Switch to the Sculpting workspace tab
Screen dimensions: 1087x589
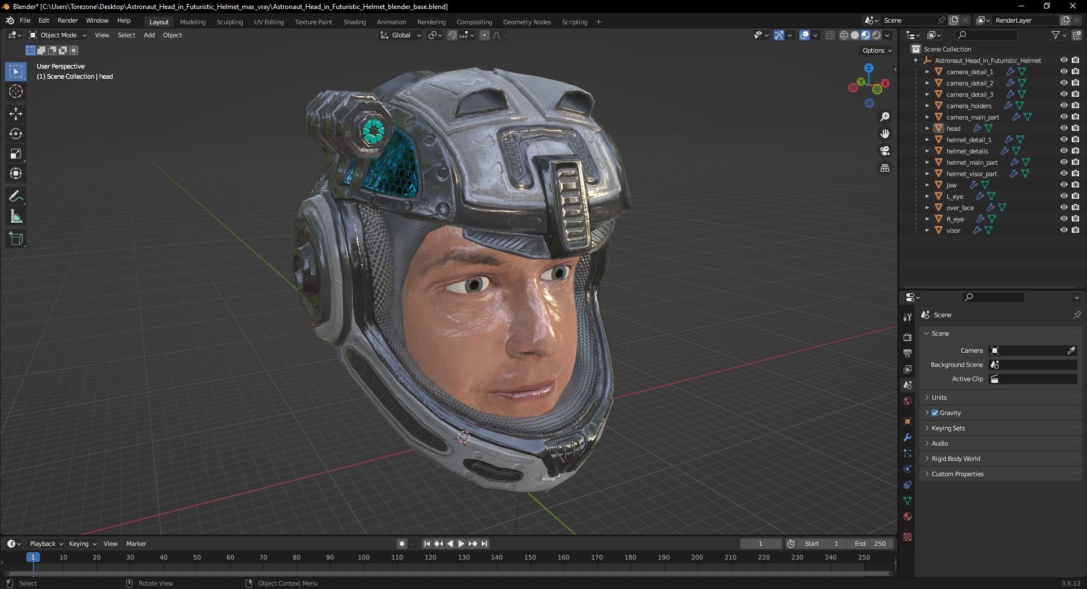(x=230, y=22)
